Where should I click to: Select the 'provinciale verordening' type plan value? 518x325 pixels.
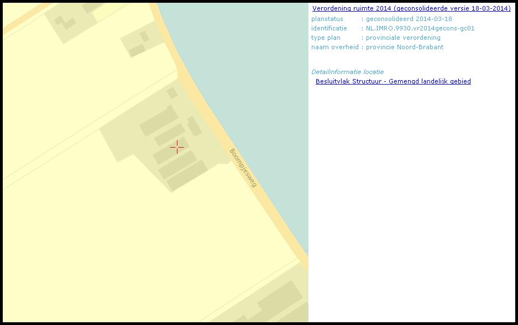tap(403, 38)
